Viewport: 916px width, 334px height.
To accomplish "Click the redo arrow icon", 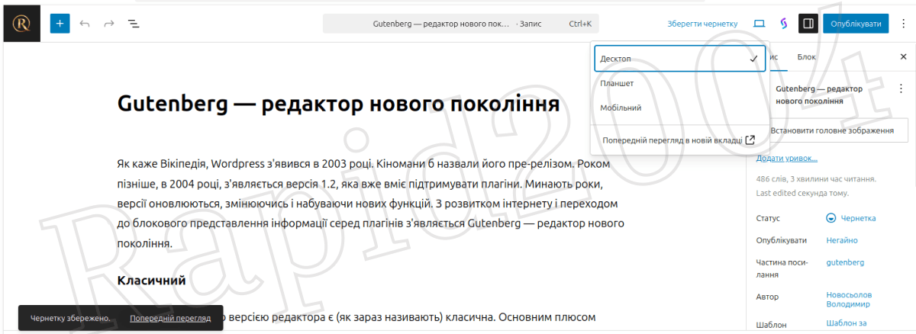I will pos(109,24).
